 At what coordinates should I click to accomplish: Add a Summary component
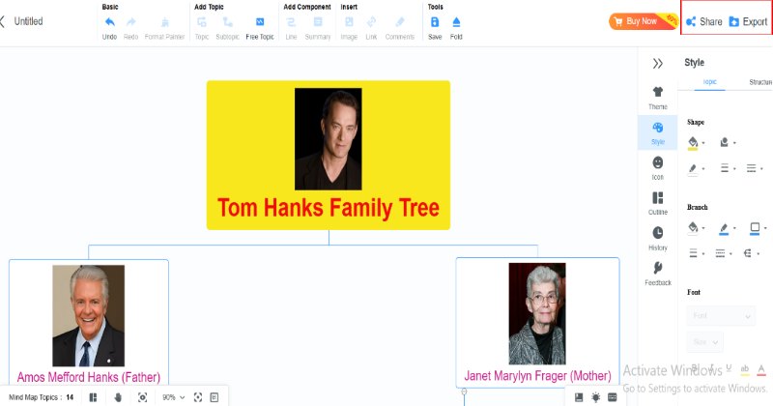pyautogui.click(x=318, y=22)
